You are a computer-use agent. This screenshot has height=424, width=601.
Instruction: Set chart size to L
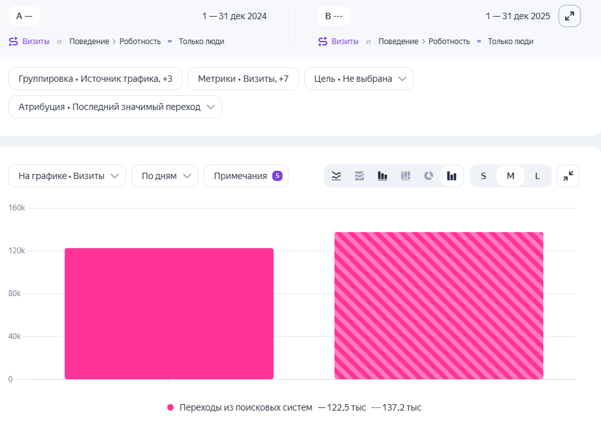point(537,176)
